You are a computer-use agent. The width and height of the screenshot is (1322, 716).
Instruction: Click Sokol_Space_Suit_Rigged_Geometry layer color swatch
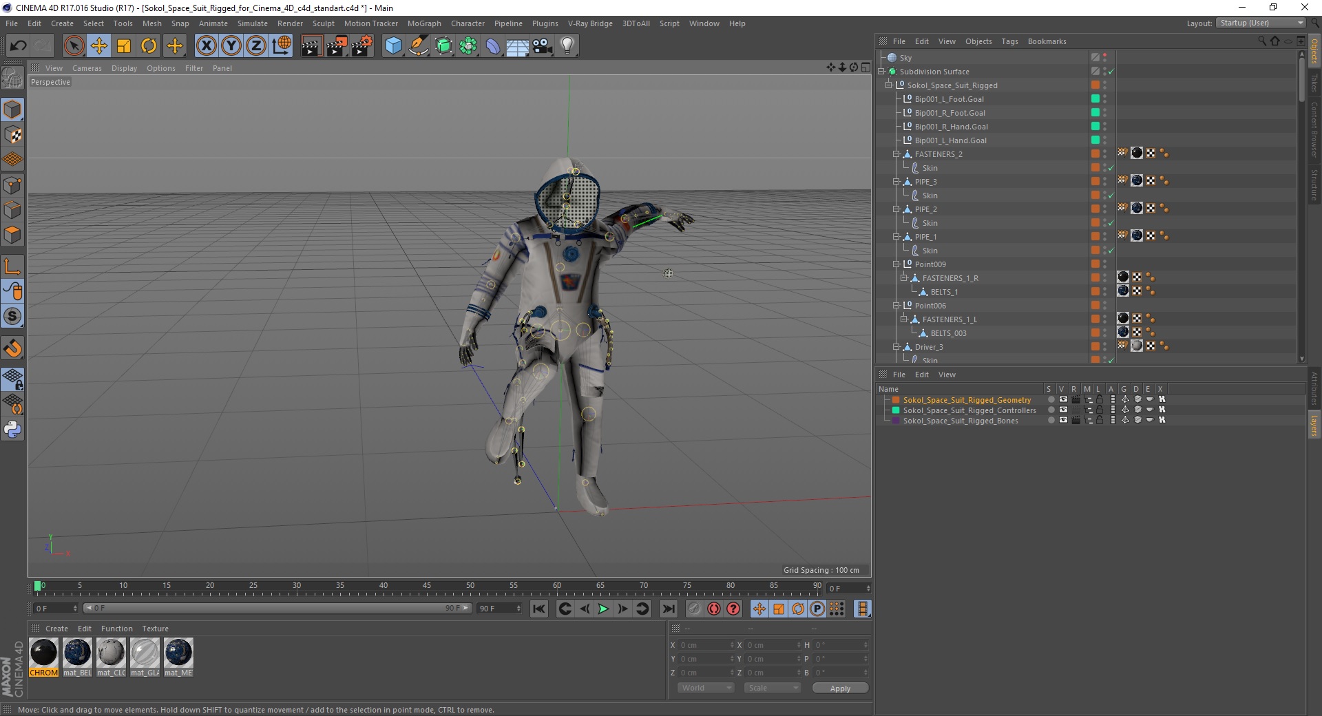896,400
